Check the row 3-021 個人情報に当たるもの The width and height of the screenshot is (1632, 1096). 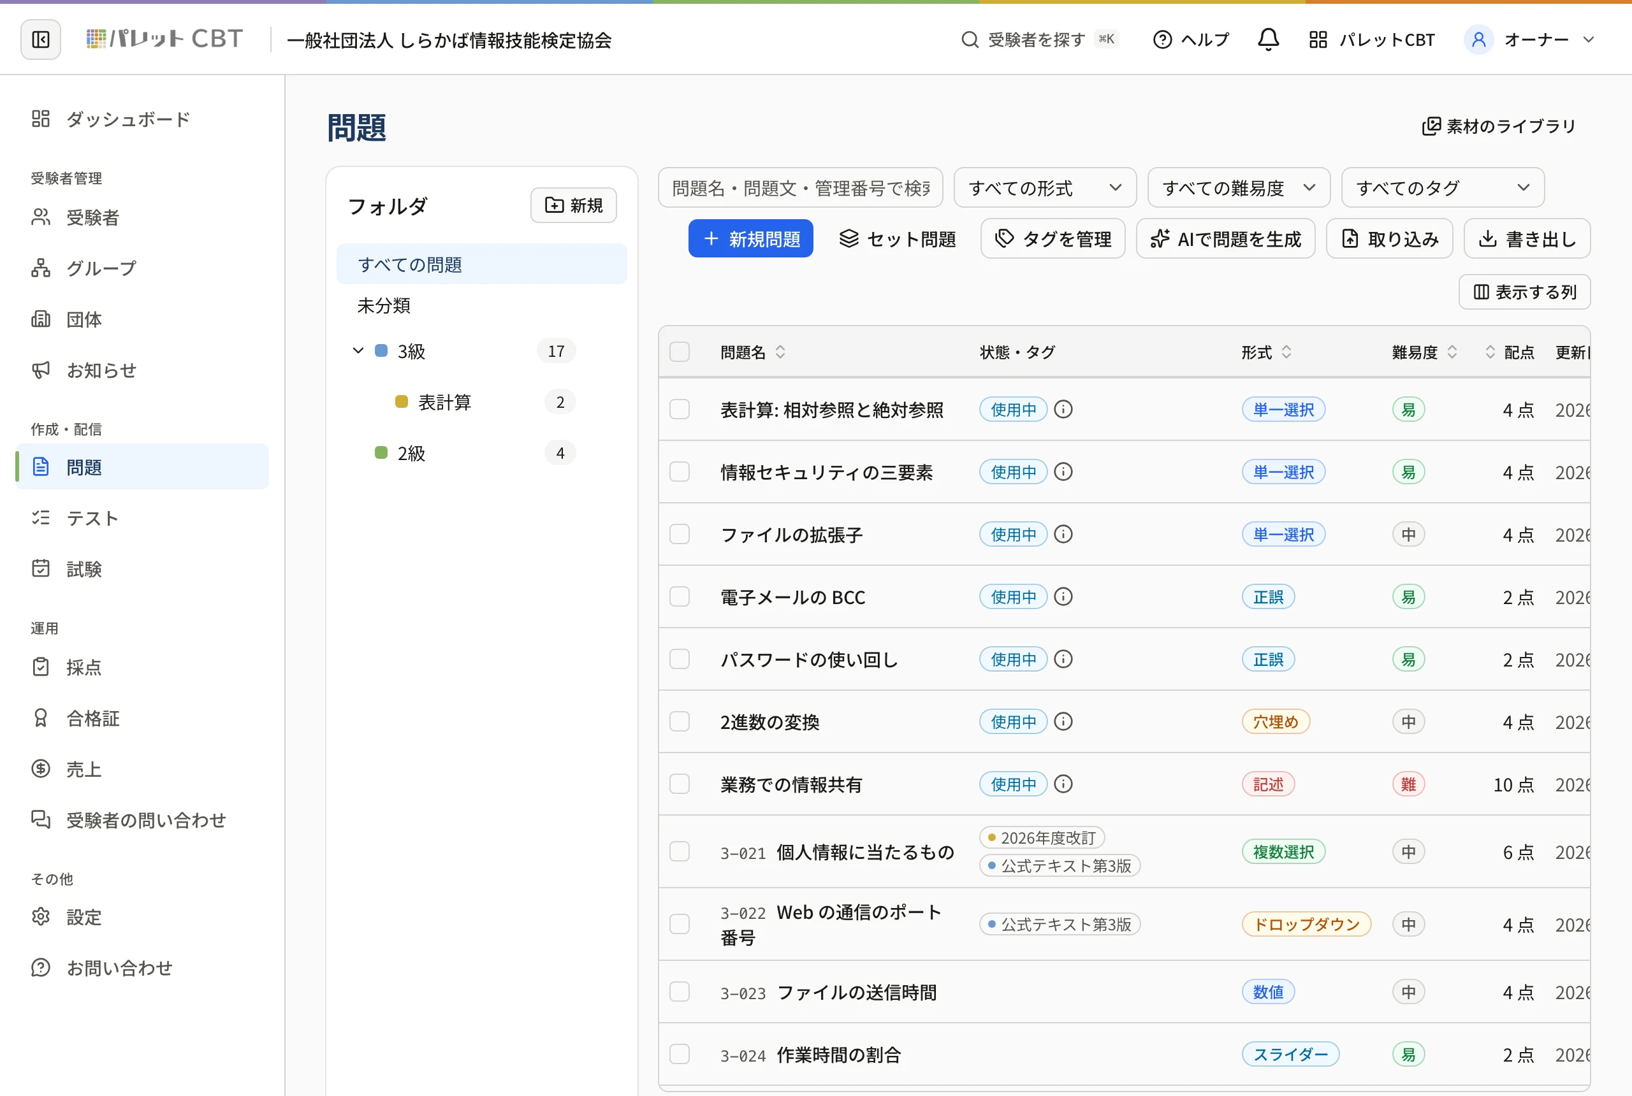(x=680, y=851)
